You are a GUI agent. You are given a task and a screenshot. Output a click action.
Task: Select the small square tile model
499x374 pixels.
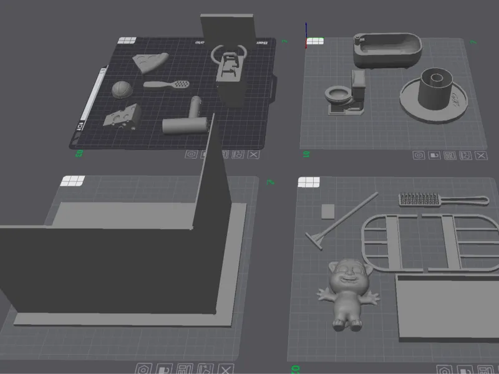328,211
